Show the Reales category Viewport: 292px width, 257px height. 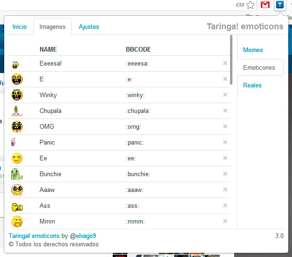point(252,85)
